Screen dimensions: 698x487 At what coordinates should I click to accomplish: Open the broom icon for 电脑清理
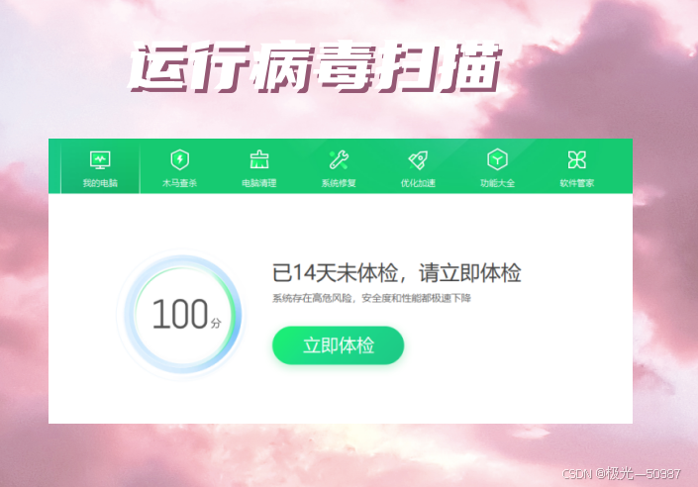[259, 159]
